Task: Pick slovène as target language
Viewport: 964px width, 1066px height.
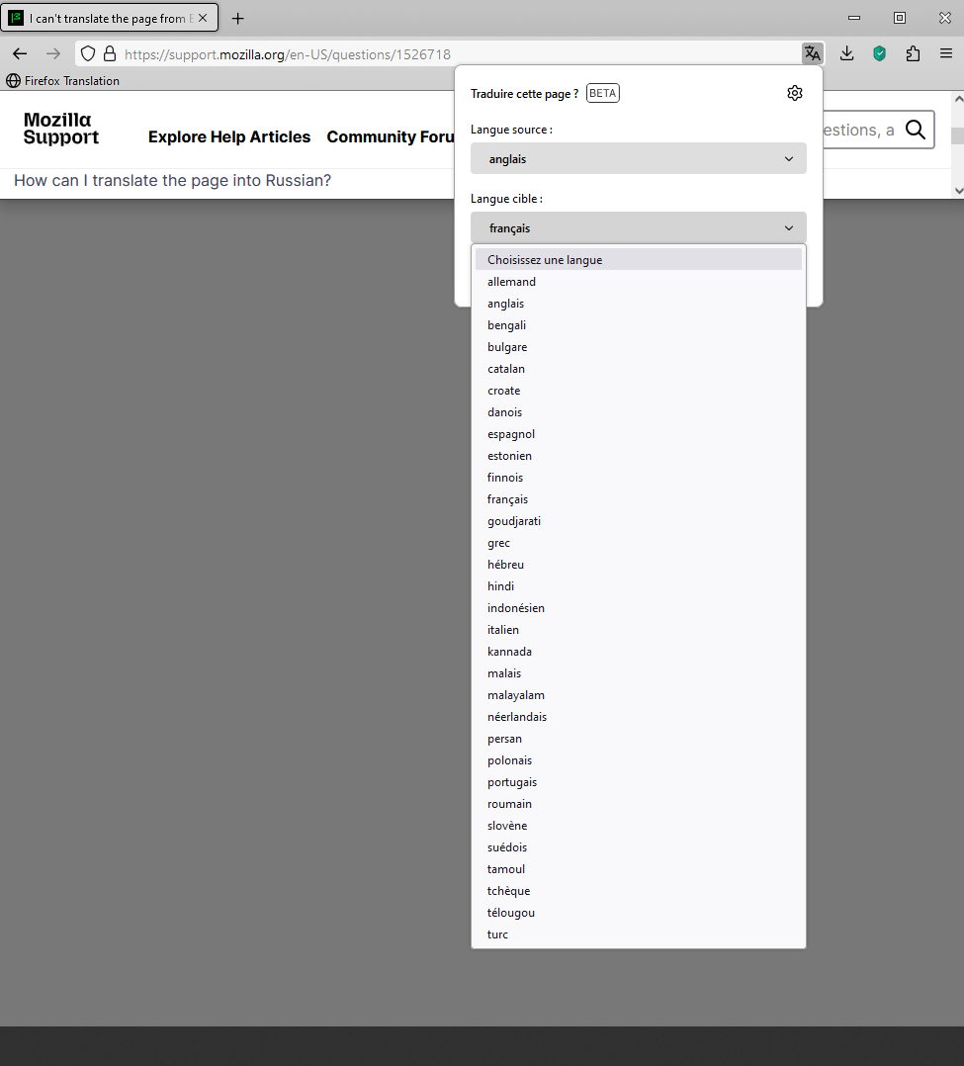Action: (639, 826)
